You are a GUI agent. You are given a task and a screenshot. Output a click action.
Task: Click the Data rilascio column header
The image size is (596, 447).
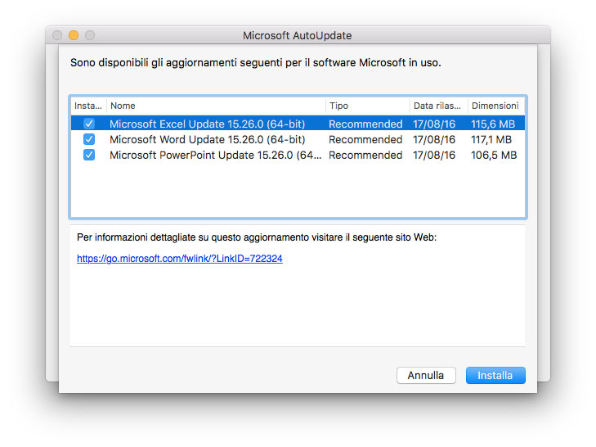438,106
